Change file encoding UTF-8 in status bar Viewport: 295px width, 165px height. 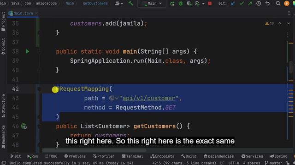(x=234, y=163)
